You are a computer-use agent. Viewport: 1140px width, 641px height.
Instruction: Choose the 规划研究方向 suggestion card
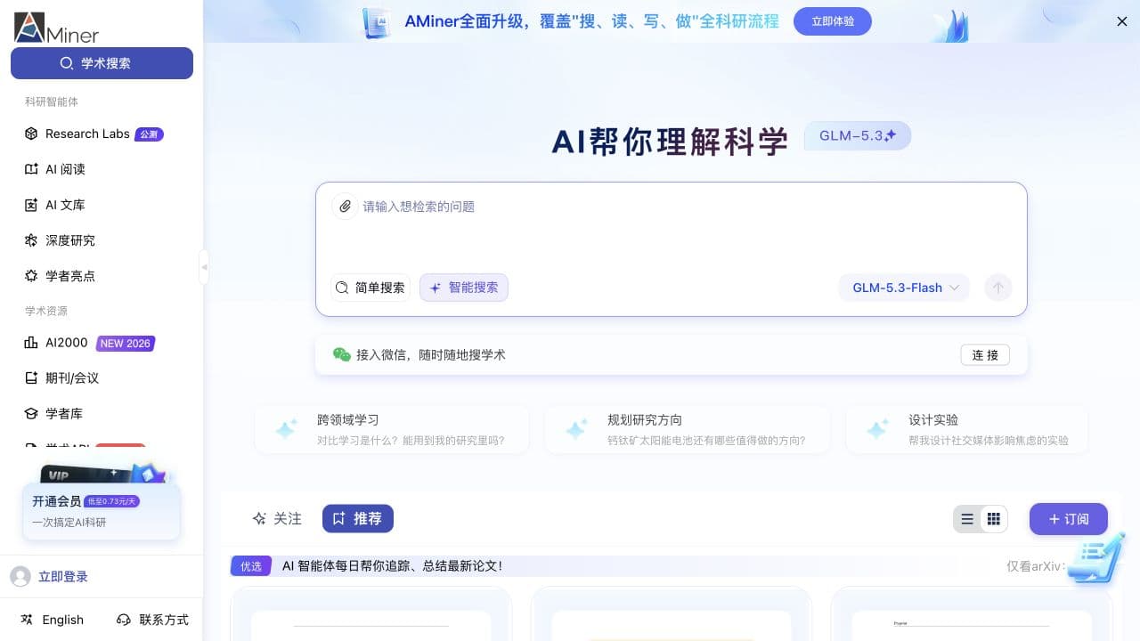tap(687, 430)
